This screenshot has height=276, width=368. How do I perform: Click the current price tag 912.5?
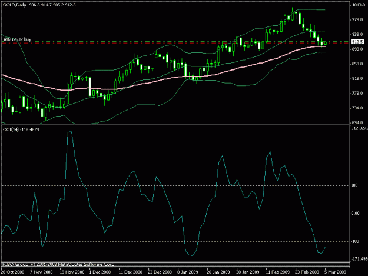[357, 42]
